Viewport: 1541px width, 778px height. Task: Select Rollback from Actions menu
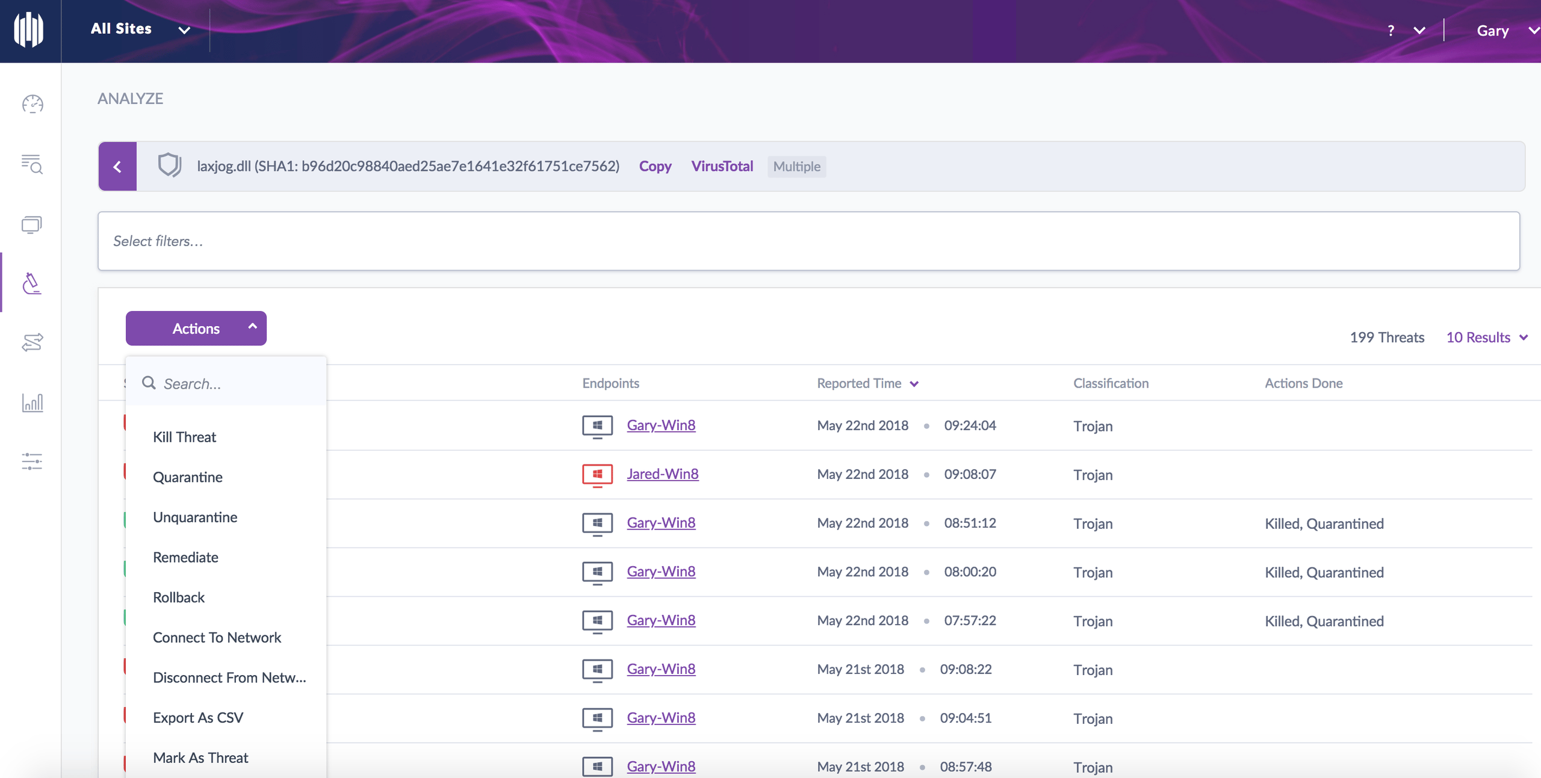[179, 597]
